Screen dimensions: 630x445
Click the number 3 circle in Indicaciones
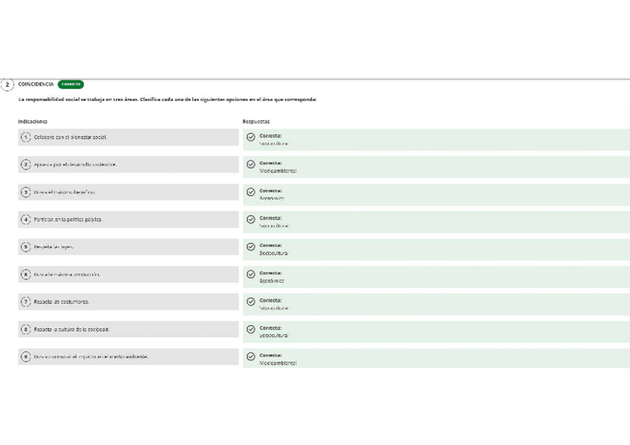[26, 192]
